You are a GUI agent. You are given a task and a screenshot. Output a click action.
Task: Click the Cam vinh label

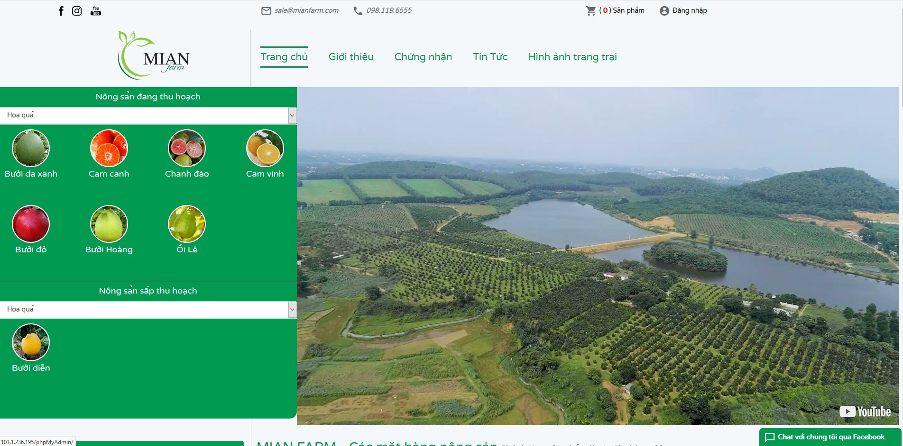click(x=265, y=174)
